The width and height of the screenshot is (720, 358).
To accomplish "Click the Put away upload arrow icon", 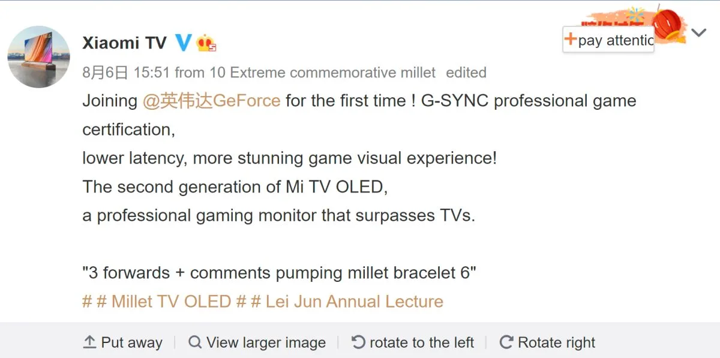I will 89,342.
